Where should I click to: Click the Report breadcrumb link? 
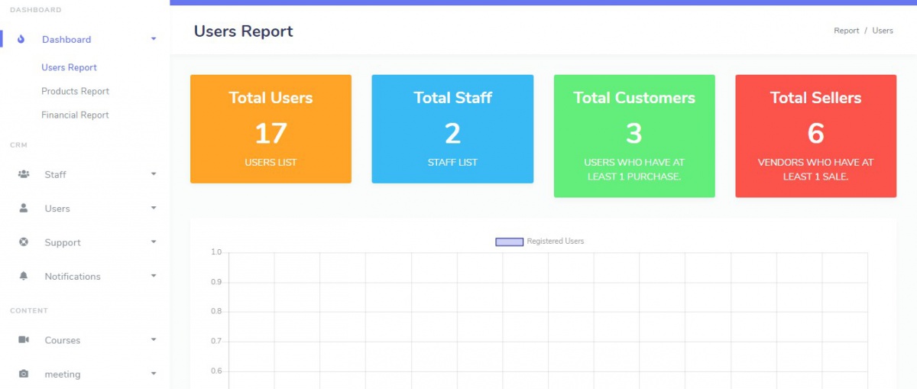[x=846, y=31]
